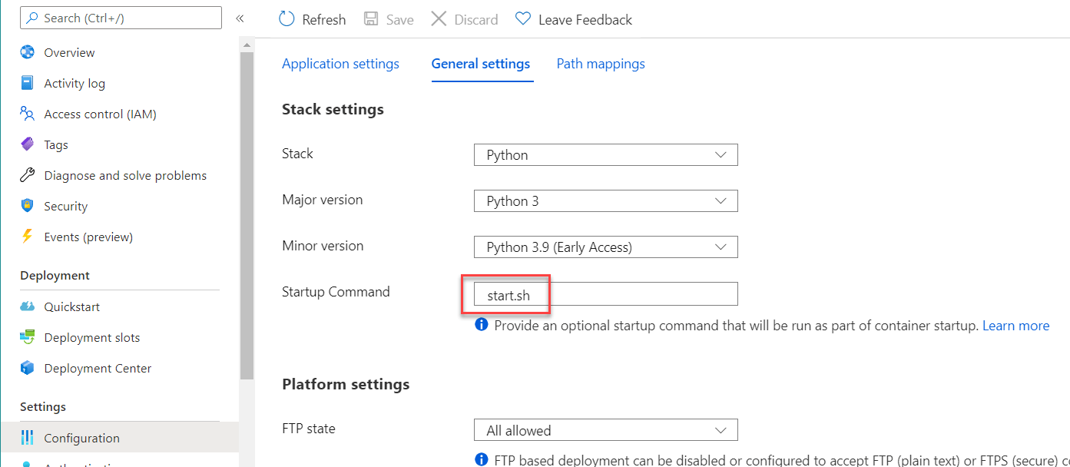The image size is (1070, 467).
Task: Open the Stack dropdown showing Python
Action: [605, 154]
